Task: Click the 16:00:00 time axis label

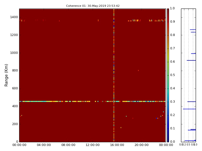Action: click(x=117, y=145)
